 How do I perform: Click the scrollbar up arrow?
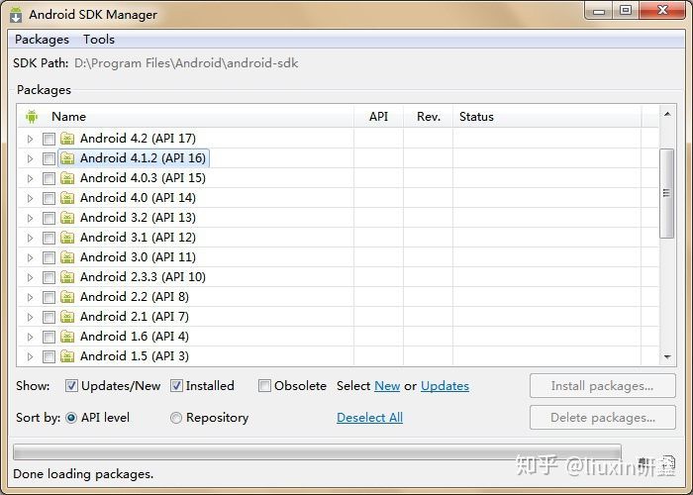pyautogui.click(x=667, y=114)
